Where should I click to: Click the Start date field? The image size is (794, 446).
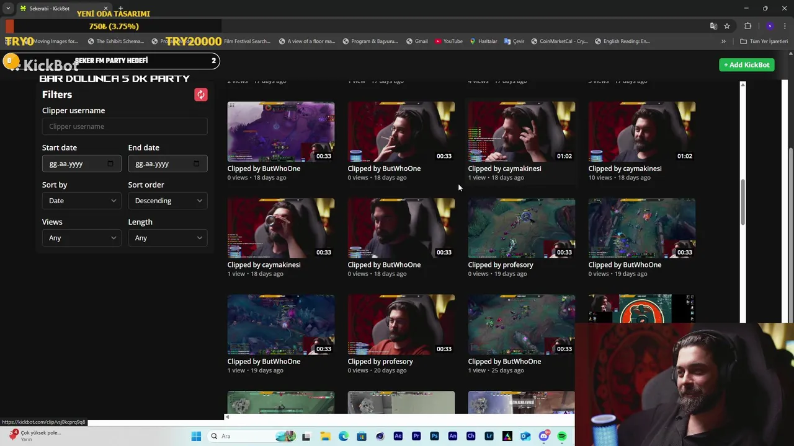(x=82, y=164)
